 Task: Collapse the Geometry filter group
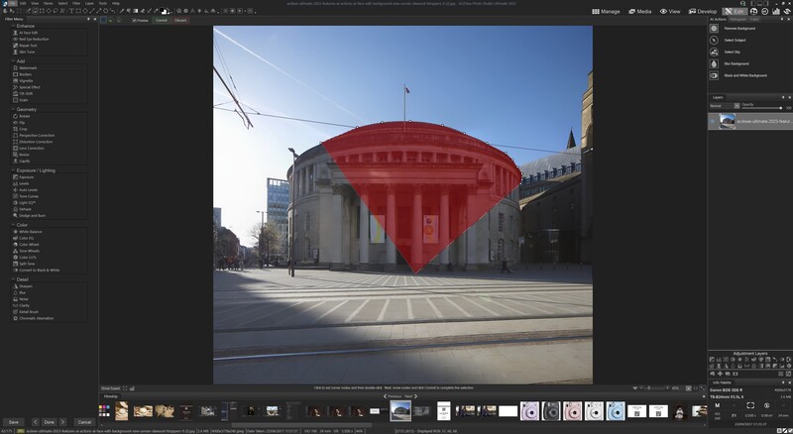point(13,109)
